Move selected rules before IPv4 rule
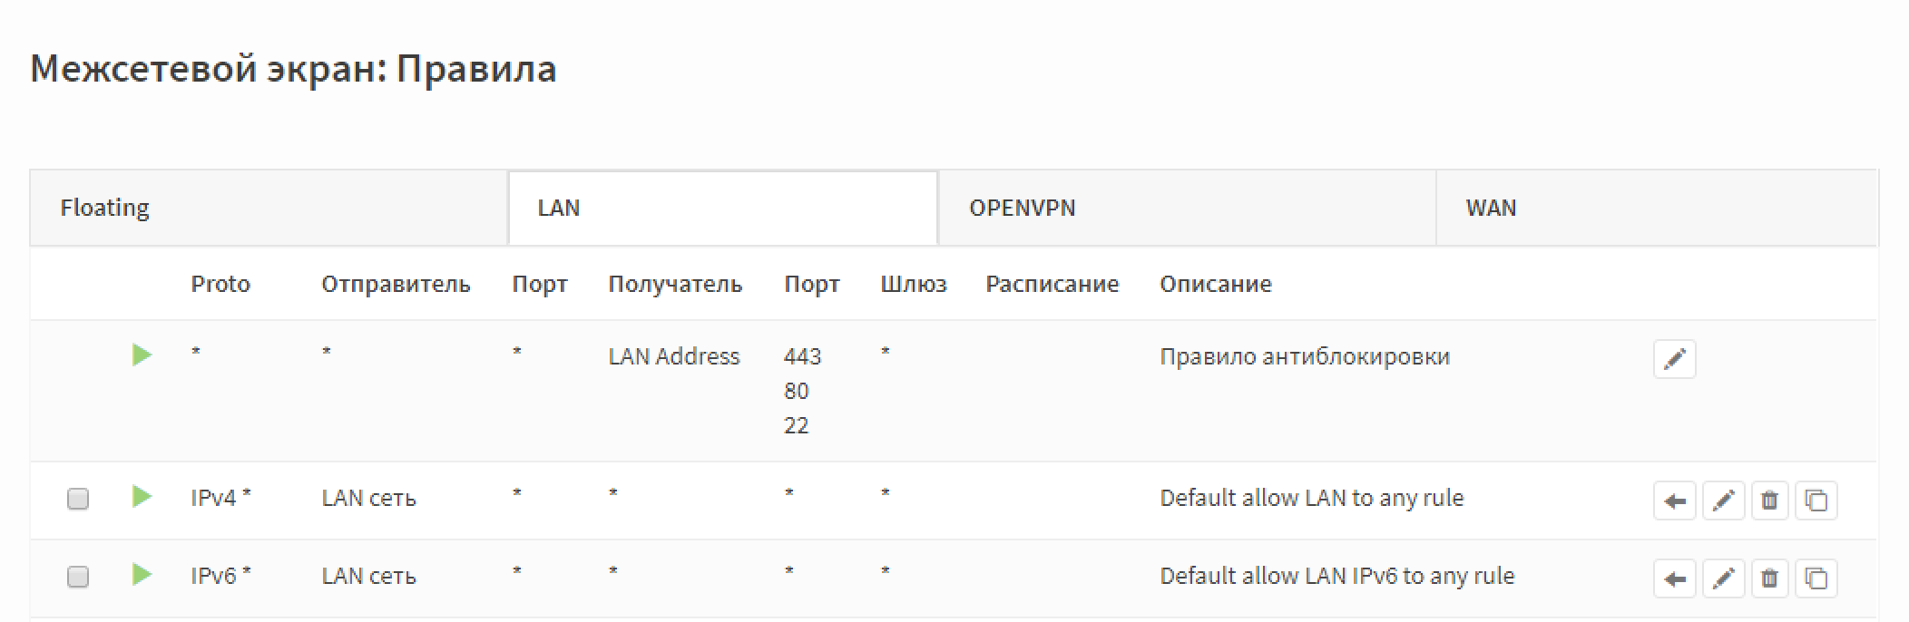 (1674, 501)
